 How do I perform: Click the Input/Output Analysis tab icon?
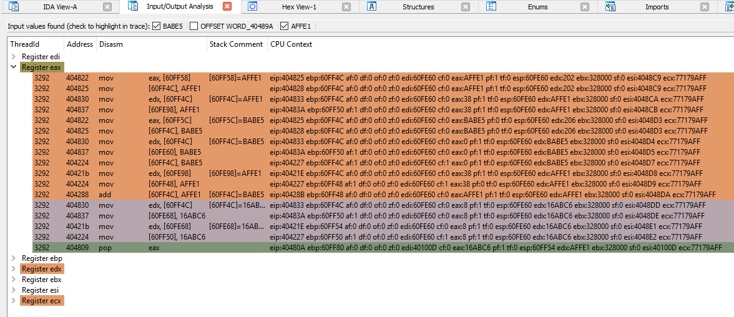tap(133, 7)
